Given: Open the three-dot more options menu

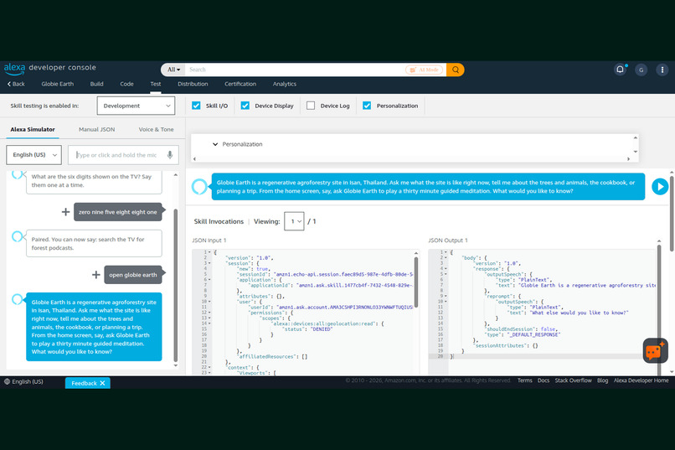Looking at the screenshot, I should [x=662, y=70].
